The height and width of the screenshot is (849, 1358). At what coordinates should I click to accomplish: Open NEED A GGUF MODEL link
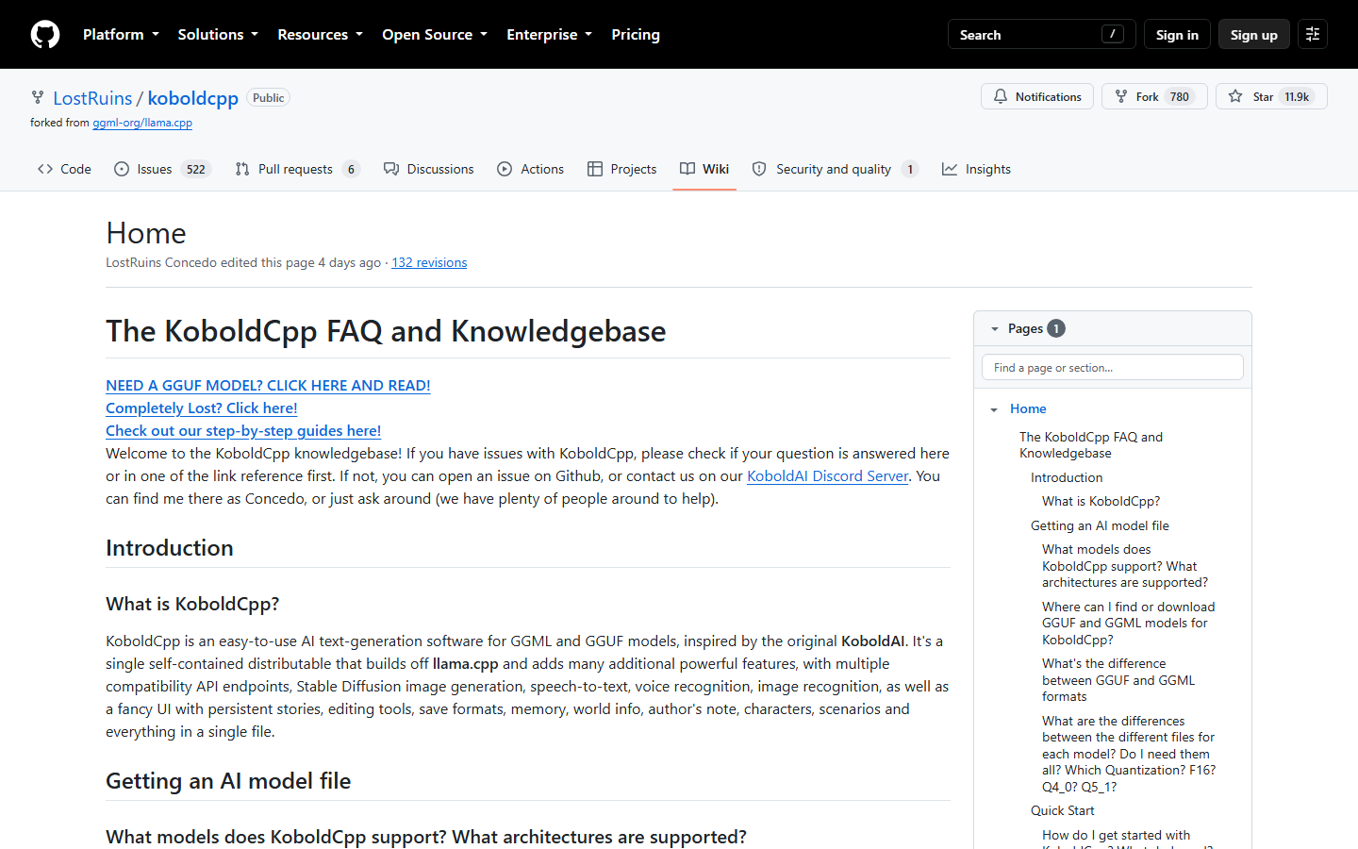pos(268,385)
